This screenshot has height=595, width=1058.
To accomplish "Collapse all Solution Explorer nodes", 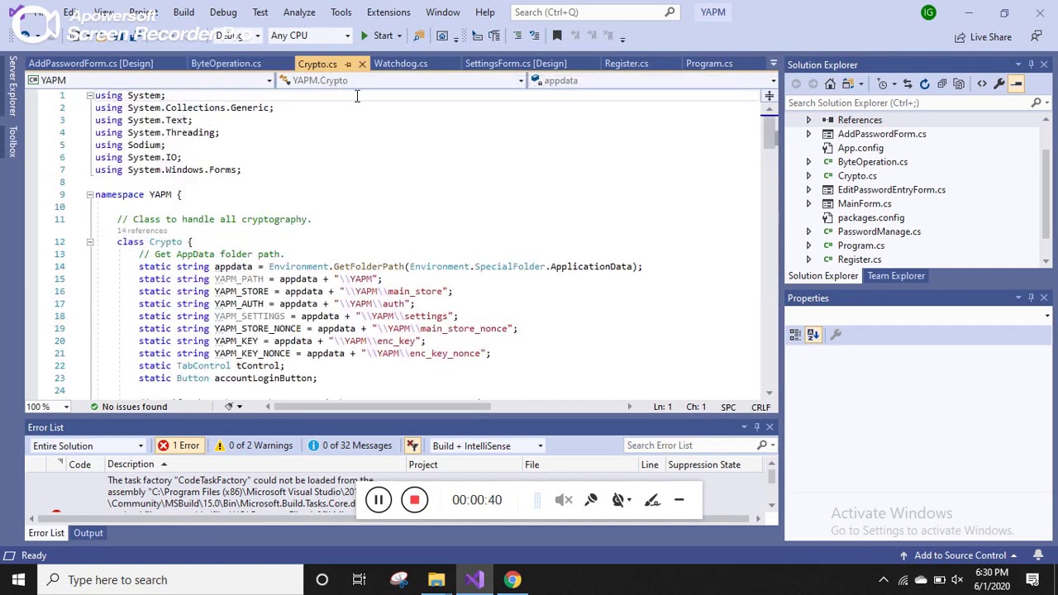I will pyautogui.click(x=941, y=83).
